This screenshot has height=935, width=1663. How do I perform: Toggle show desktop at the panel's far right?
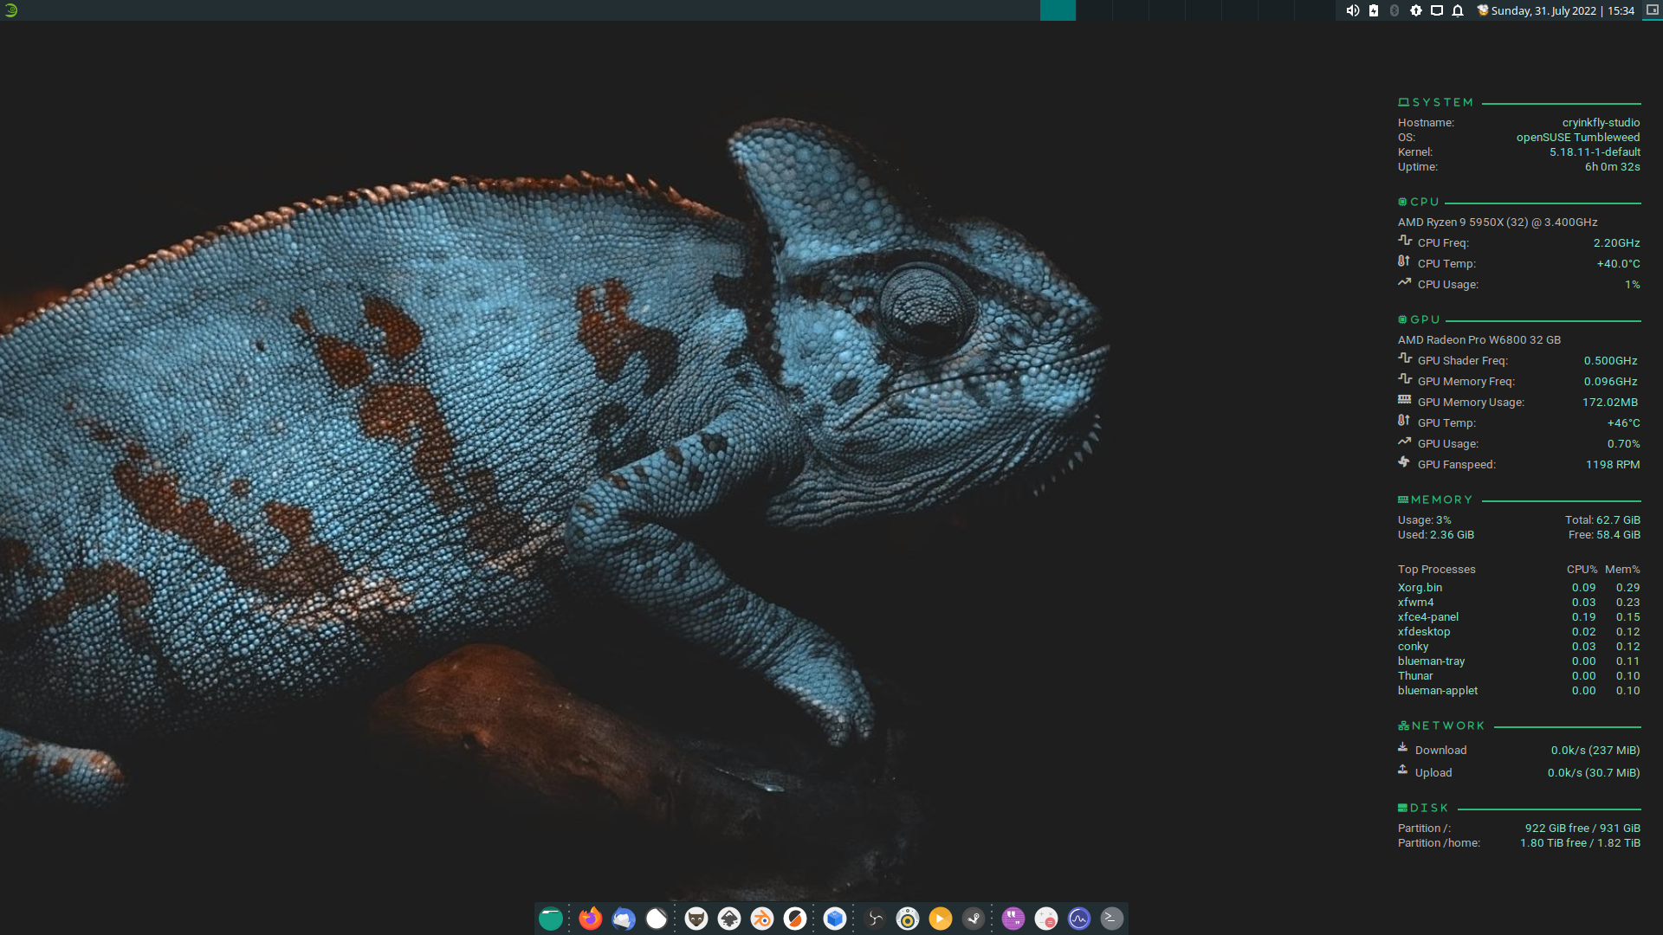point(1650,11)
